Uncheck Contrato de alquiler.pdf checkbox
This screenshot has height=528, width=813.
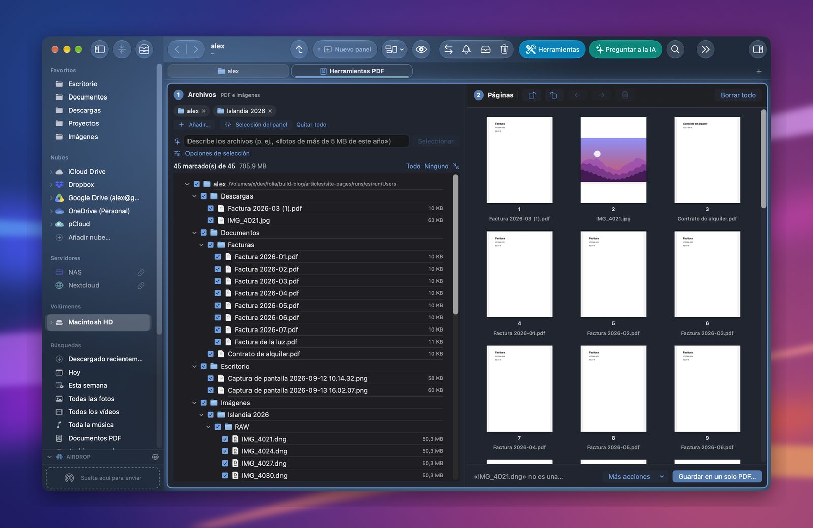click(211, 354)
